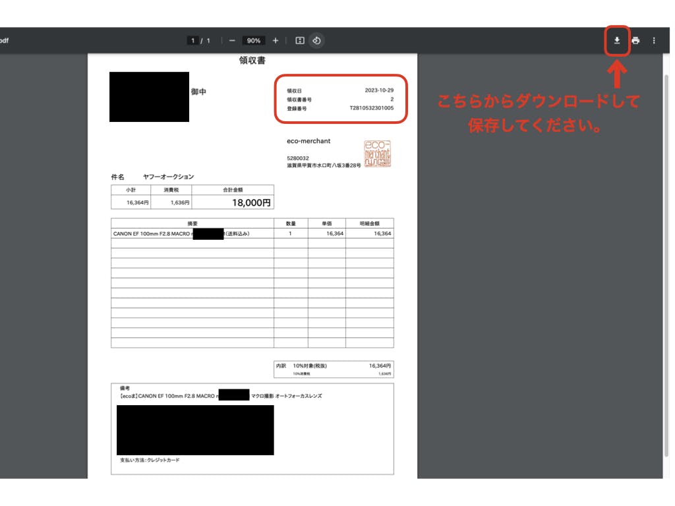This screenshot has height=506, width=675.
Task: Click the 内訳 label
Action: pyautogui.click(x=281, y=366)
